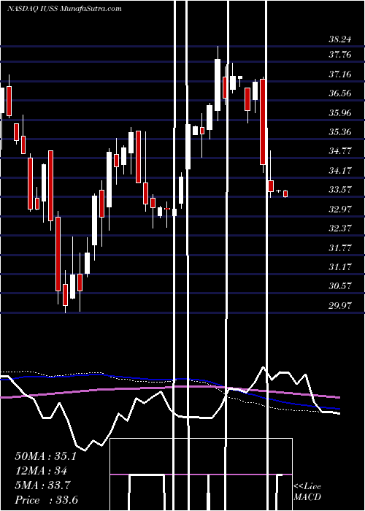
Task: Click the 37.76 price axis label
Action: point(340,55)
